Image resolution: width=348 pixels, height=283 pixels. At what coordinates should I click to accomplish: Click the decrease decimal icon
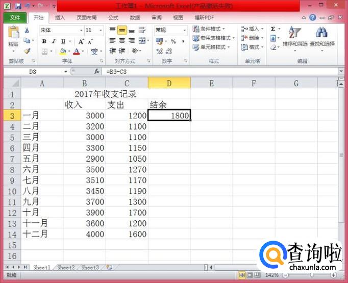tap(169, 51)
